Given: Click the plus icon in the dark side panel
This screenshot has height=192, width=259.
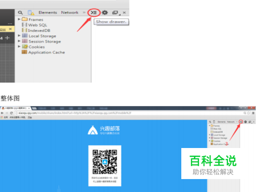Looking at the screenshot, I should 7,38.
